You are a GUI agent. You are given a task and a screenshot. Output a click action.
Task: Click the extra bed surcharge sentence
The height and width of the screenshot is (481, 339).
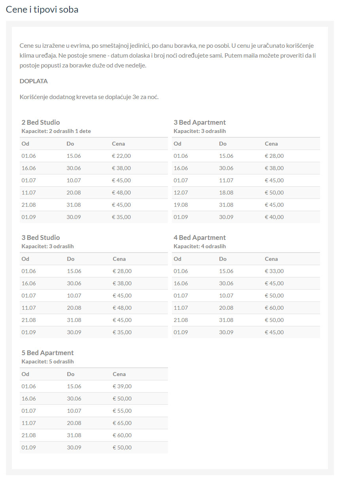pyautogui.click(x=89, y=97)
